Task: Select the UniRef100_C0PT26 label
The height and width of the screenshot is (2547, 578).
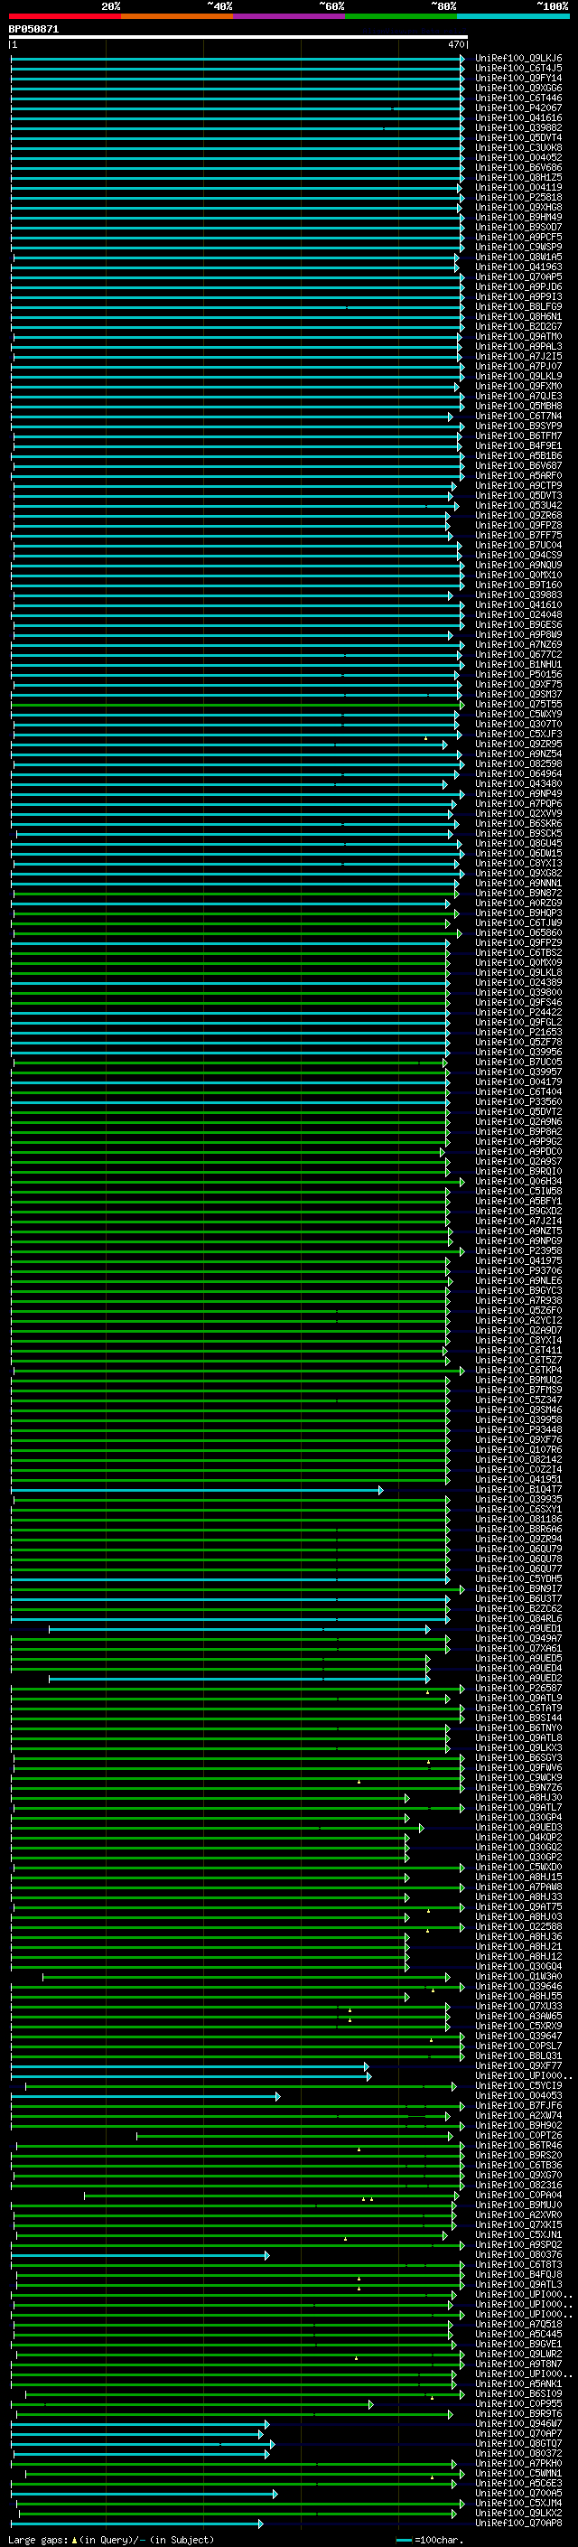Action: click(518, 2136)
